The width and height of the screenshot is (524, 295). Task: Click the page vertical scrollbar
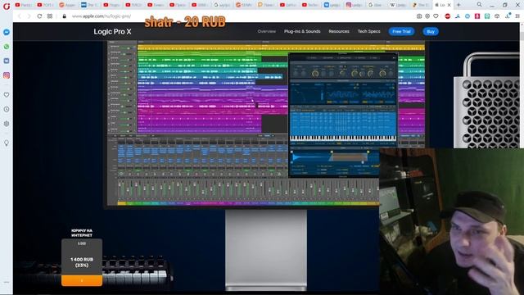522,157
